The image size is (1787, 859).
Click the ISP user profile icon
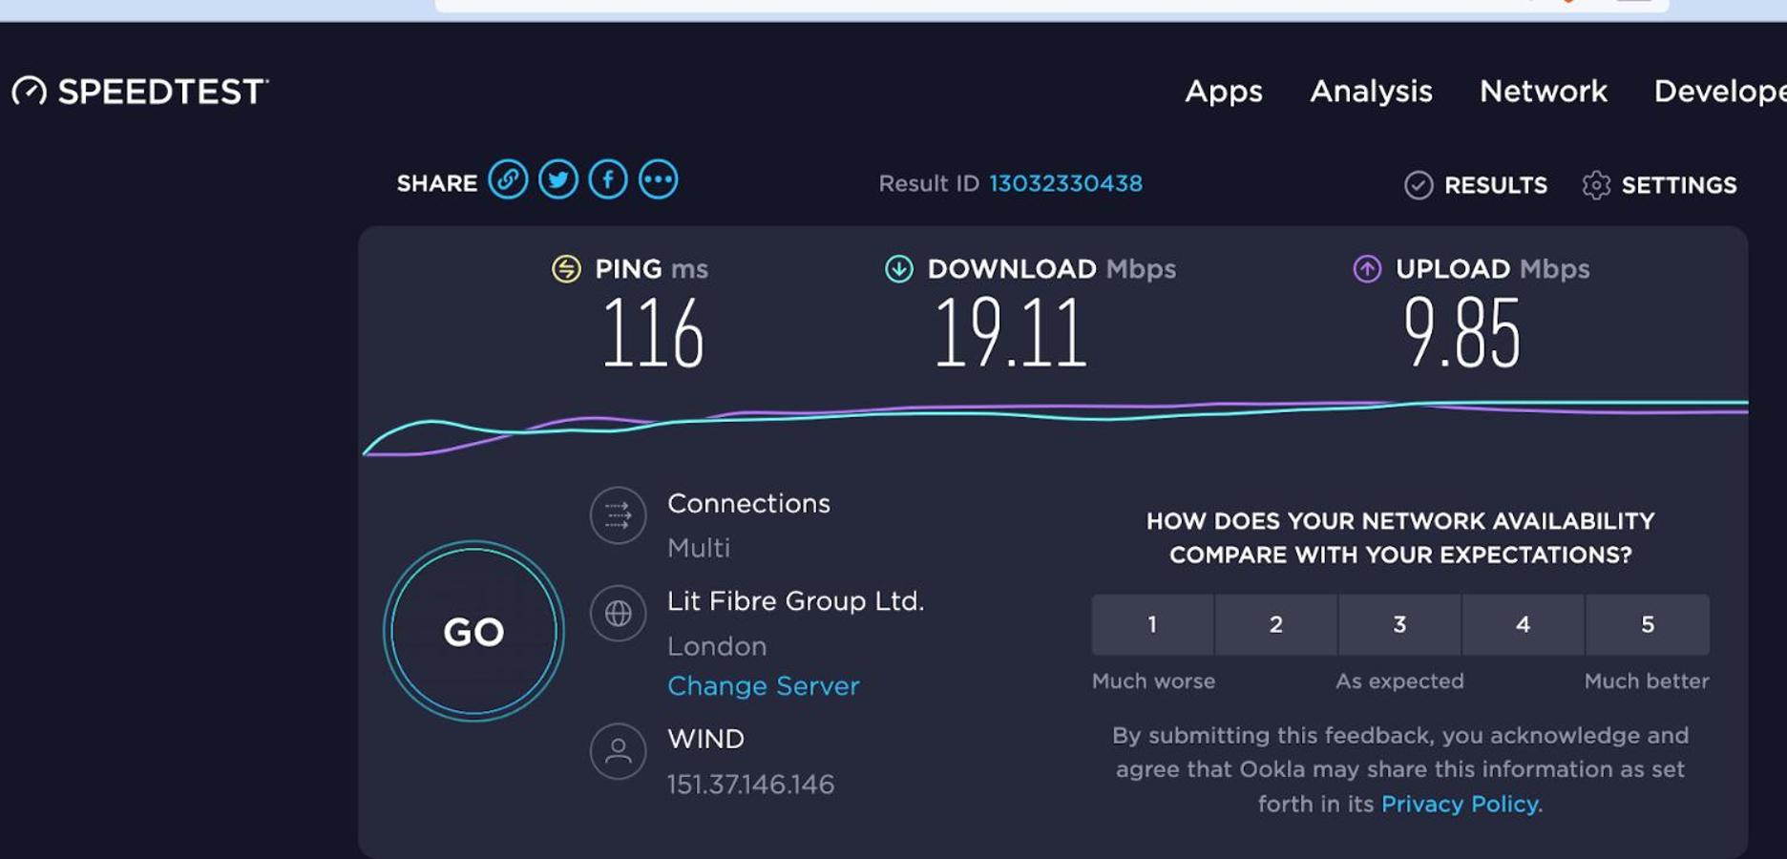coord(619,751)
